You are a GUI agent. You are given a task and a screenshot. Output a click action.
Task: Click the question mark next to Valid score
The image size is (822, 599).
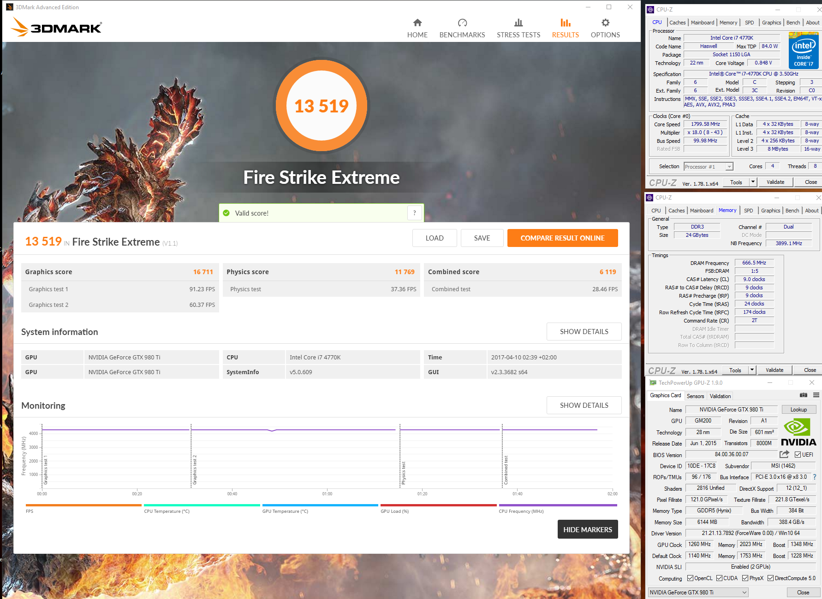click(415, 213)
